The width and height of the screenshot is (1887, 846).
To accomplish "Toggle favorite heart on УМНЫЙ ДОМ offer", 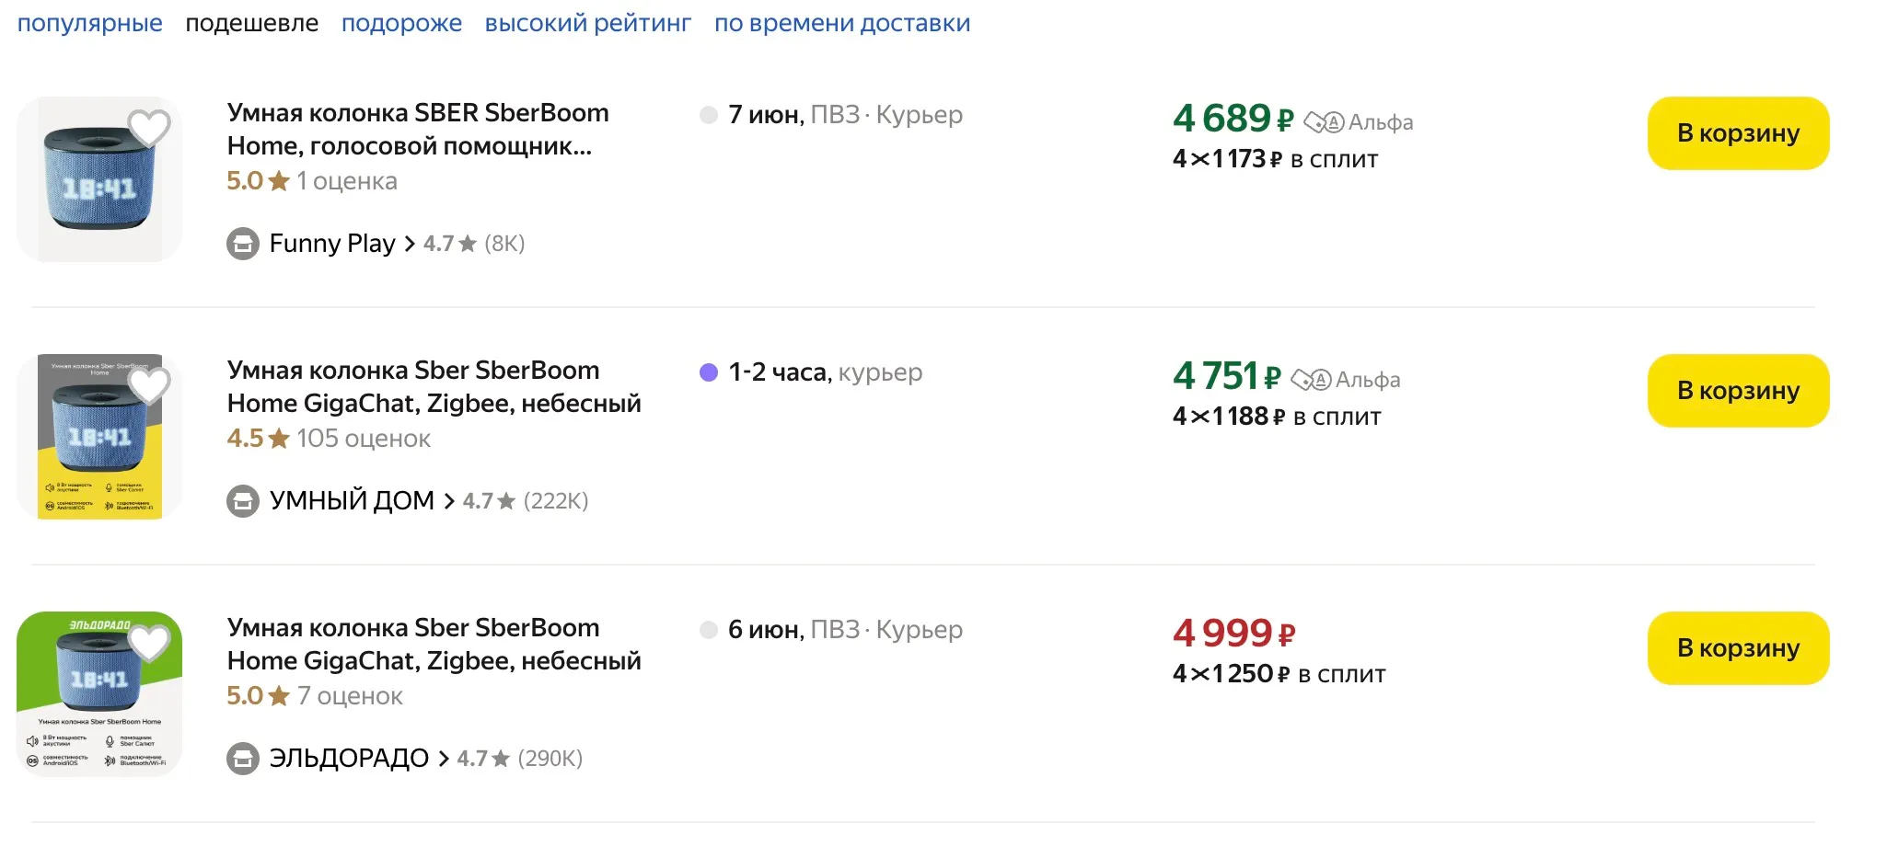I will click(x=148, y=384).
